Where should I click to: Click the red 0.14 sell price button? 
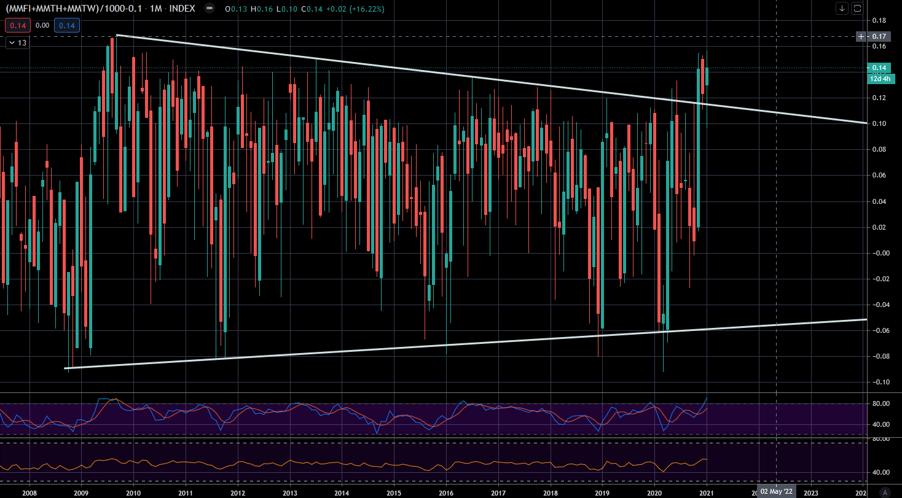tap(16, 26)
